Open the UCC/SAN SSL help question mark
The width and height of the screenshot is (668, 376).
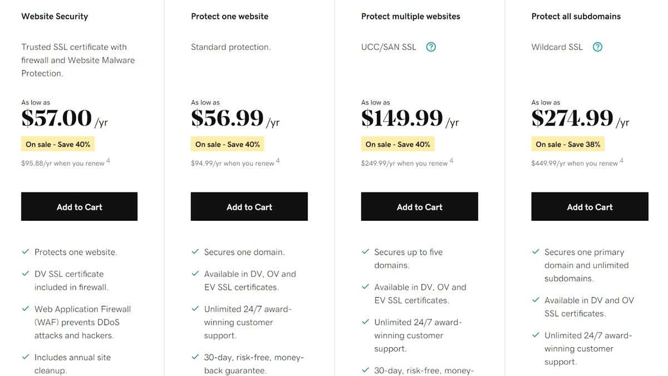point(431,47)
